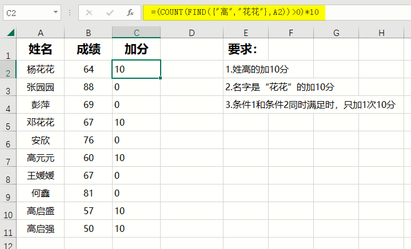Viewport: 411px width, 249px height.
Task: Click the Select All triangle corner
Action: [11, 33]
